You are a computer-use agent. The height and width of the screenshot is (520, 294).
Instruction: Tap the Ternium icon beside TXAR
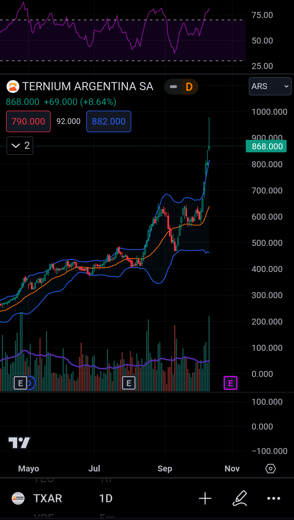(18, 498)
